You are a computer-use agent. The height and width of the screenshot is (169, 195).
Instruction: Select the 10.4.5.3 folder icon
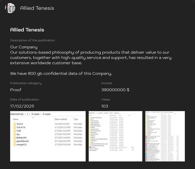(15, 124)
